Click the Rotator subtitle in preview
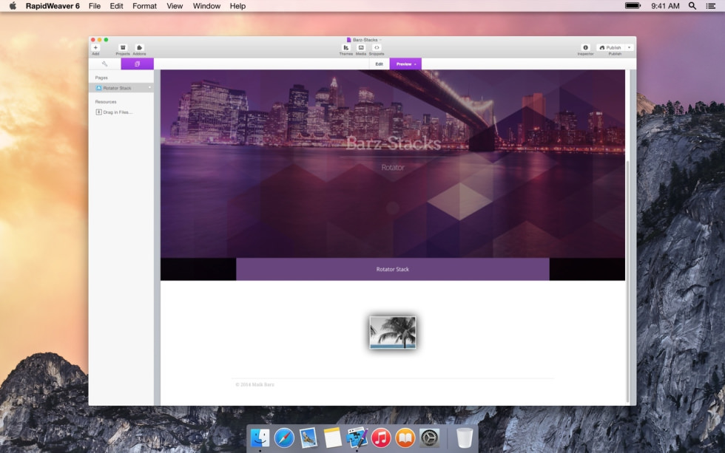Image resolution: width=725 pixels, height=453 pixels. tap(393, 167)
